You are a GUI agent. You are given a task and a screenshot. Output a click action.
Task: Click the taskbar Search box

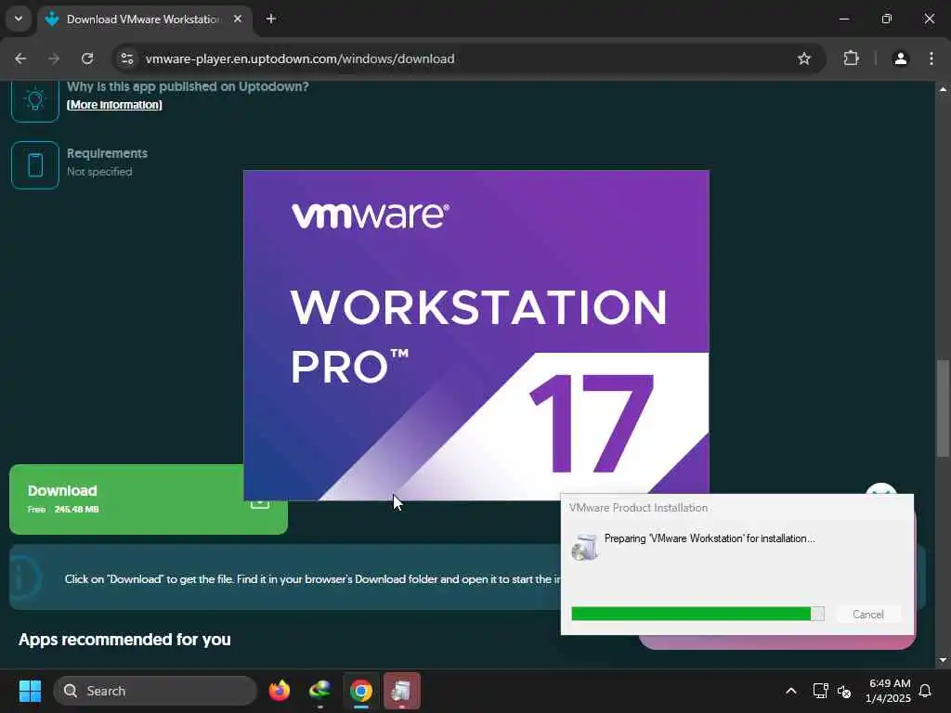[155, 691]
